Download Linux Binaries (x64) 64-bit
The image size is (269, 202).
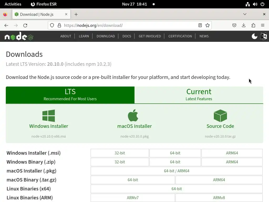(x=177, y=189)
